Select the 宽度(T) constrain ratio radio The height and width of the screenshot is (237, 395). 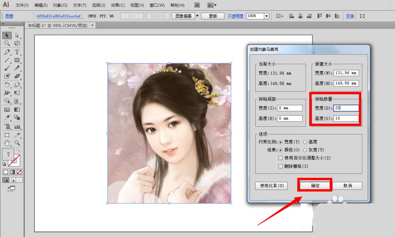click(280, 142)
